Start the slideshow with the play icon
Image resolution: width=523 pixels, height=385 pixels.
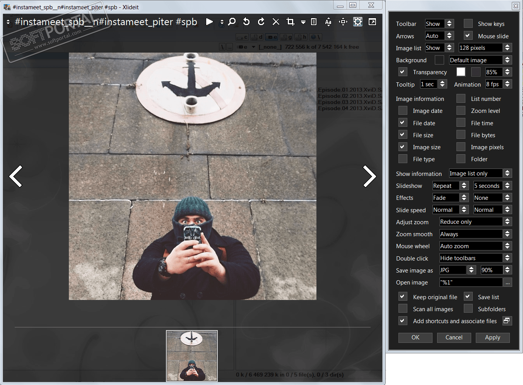[x=209, y=22]
